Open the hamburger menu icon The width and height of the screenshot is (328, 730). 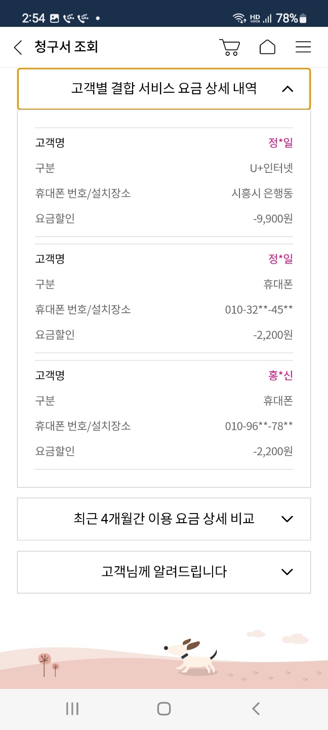coord(303,47)
